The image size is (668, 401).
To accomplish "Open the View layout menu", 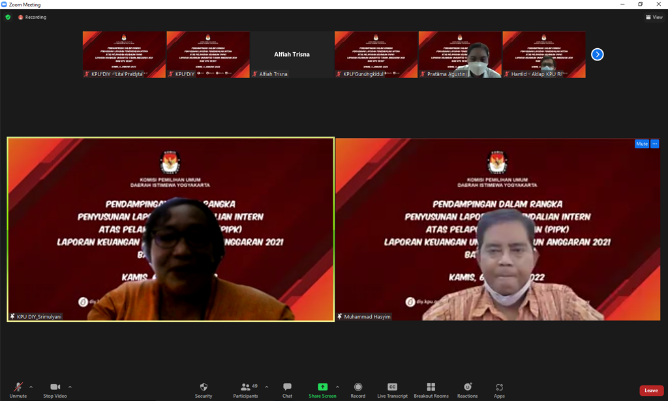I will [654, 18].
